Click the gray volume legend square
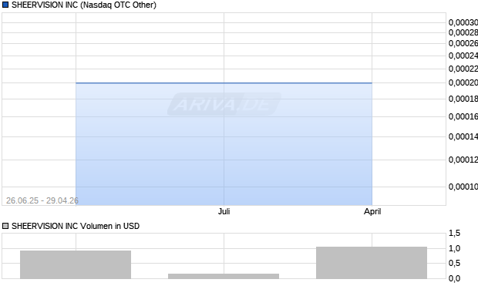Image resolution: width=478 pixels, height=286 pixels. [x=5, y=226]
